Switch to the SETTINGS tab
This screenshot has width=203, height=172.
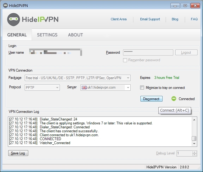pos(47,35)
